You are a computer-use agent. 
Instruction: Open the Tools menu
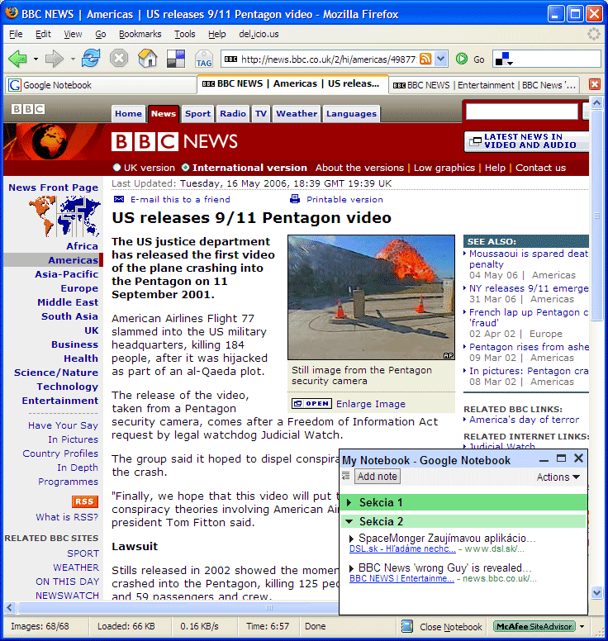tap(185, 34)
